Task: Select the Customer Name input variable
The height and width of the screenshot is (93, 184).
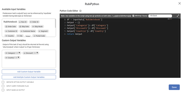Action: pyautogui.click(x=28, y=31)
